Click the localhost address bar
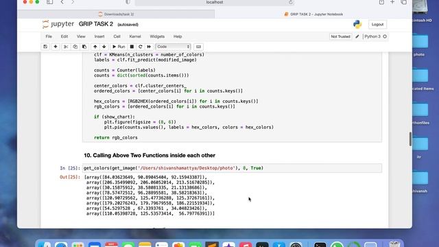Image resolution: width=439 pixels, height=247 pixels. [215, 2]
